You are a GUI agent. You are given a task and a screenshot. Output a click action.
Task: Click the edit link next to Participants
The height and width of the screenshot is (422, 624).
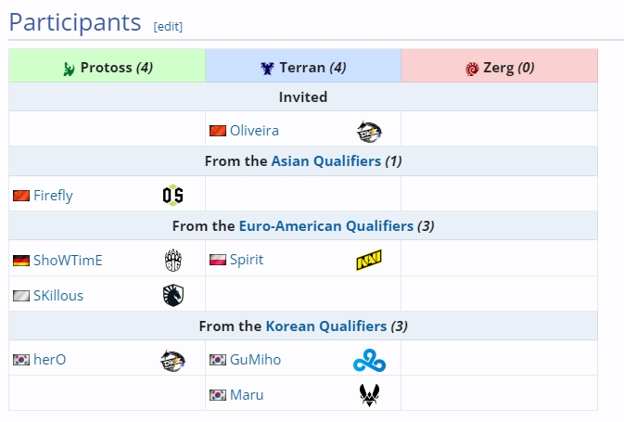(168, 26)
